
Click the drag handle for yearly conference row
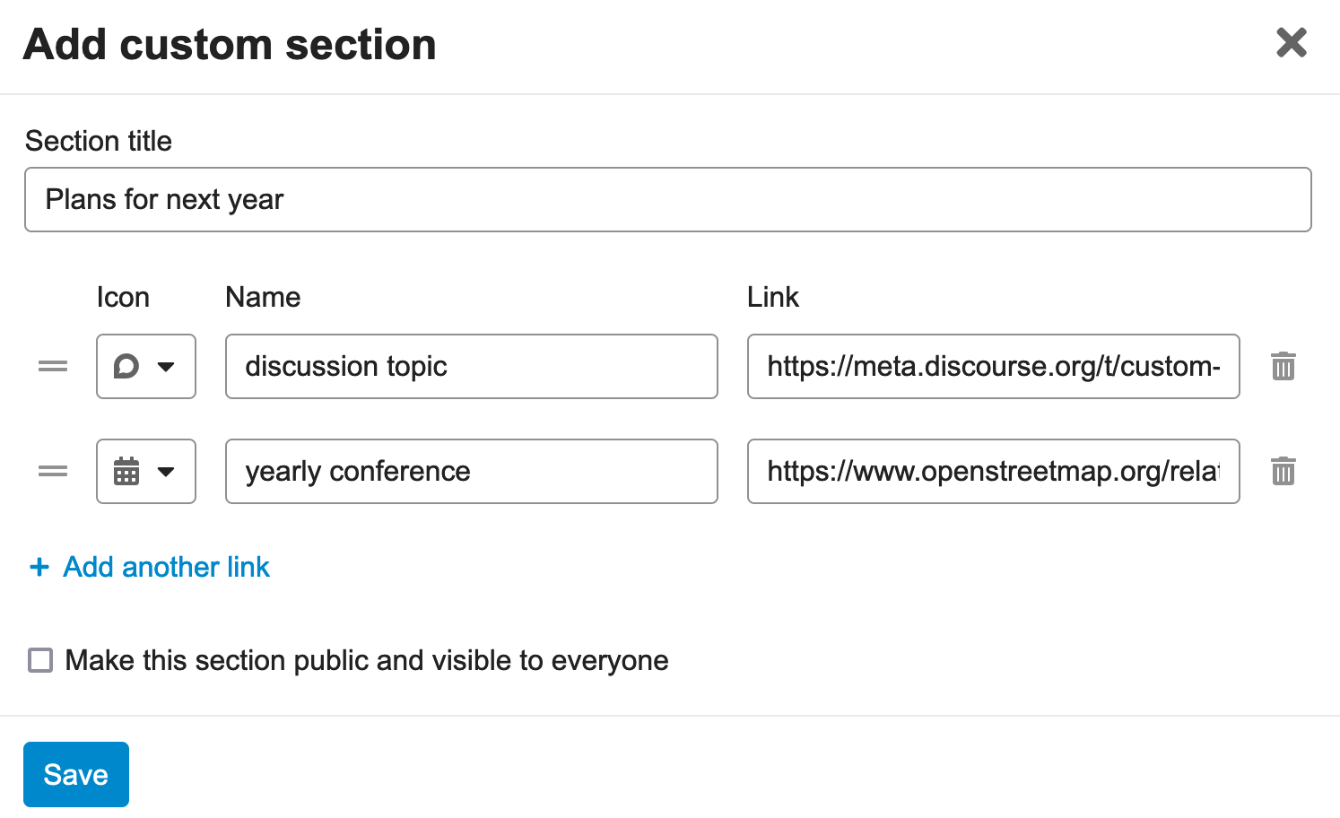pos(53,471)
